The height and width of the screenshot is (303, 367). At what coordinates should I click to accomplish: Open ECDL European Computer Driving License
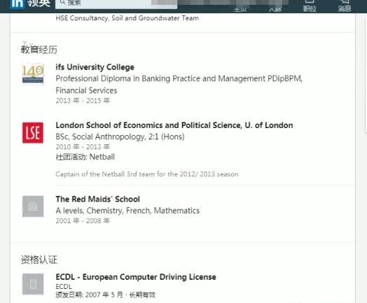(136, 277)
